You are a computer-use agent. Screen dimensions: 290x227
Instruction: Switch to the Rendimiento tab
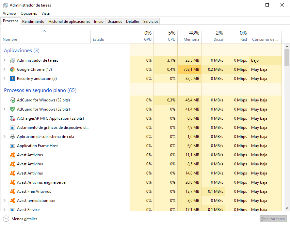[x=33, y=22]
